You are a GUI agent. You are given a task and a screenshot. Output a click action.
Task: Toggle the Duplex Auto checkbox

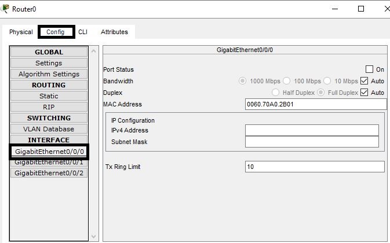click(x=365, y=93)
